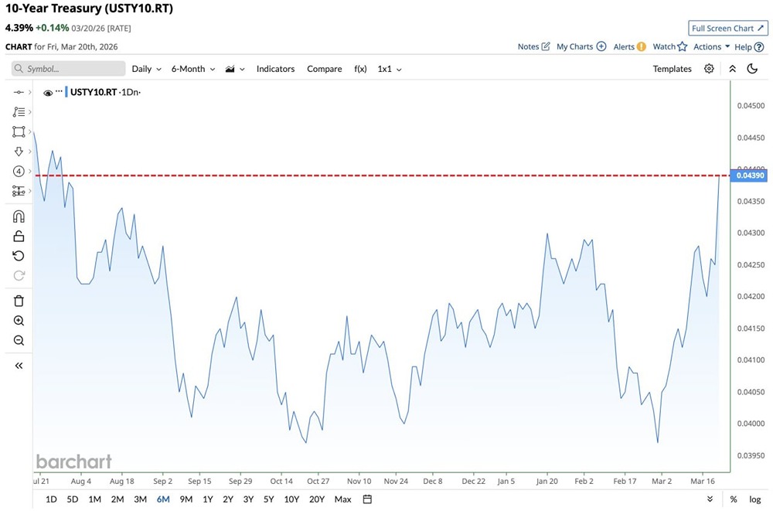Viewport: 773px width, 511px height.
Task: Expand the 6-Month period dropdown
Action: click(192, 69)
